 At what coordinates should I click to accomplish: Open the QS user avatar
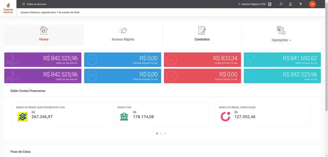coord(312,4)
